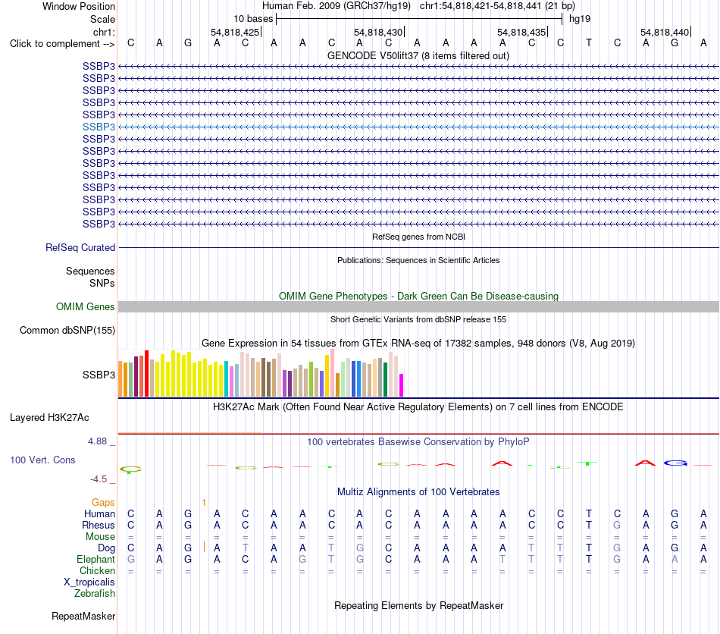Click the 'GENCODE V50lift37 (8 items filtered out)' title
Screen dimensions: 720x634
[x=418, y=55]
